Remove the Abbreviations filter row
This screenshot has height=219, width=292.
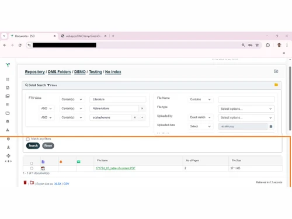pos(142,109)
